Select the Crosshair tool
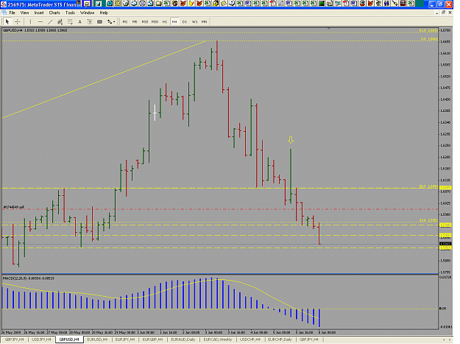The height and width of the screenshot is (344, 460). (18, 21)
